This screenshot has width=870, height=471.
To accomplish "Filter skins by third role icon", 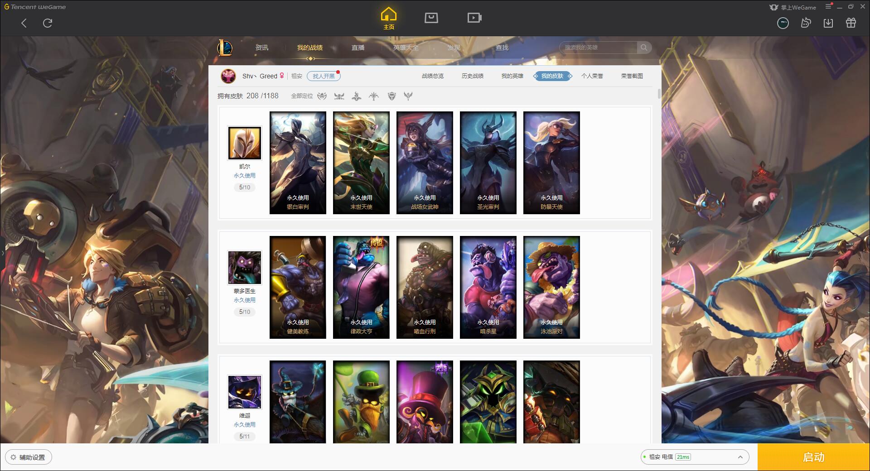I will pyautogui.click(x=357, y=96).
